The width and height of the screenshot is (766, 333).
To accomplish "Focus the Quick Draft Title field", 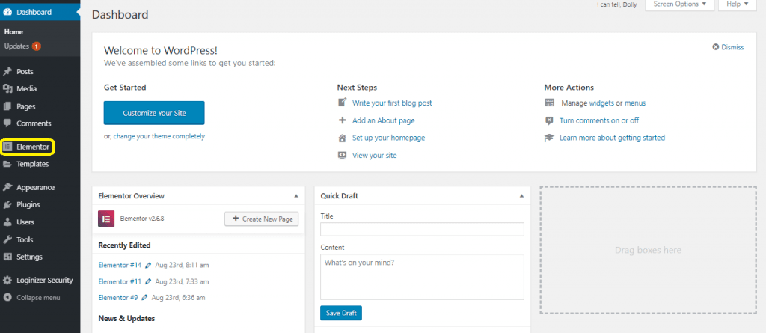I will coord(422,229).
